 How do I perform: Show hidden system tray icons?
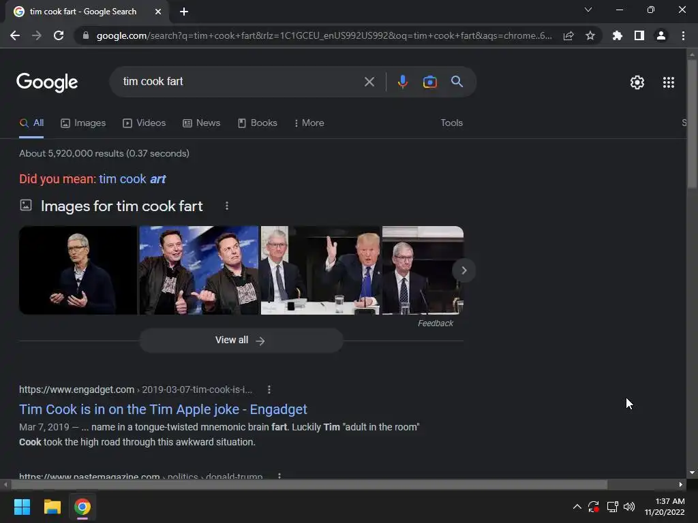(577, 507)
